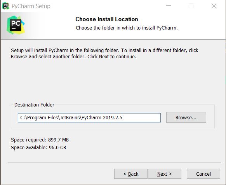Open folder picker with Browse... button
The image size is (226, 185).
186,117
